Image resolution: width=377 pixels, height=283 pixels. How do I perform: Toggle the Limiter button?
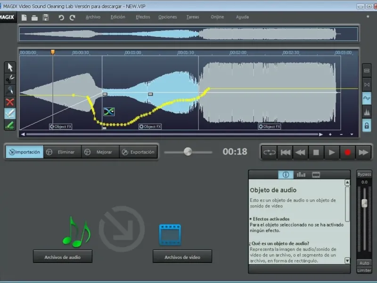pyautogui.click(x=364, y=270)
